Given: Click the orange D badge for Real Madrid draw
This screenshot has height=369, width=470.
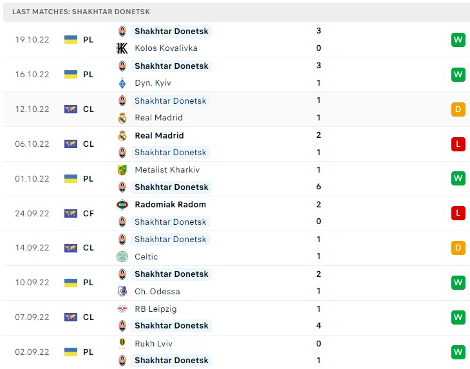Looking at the screenshot, I should pyautogui.click(x=458, y=109).
